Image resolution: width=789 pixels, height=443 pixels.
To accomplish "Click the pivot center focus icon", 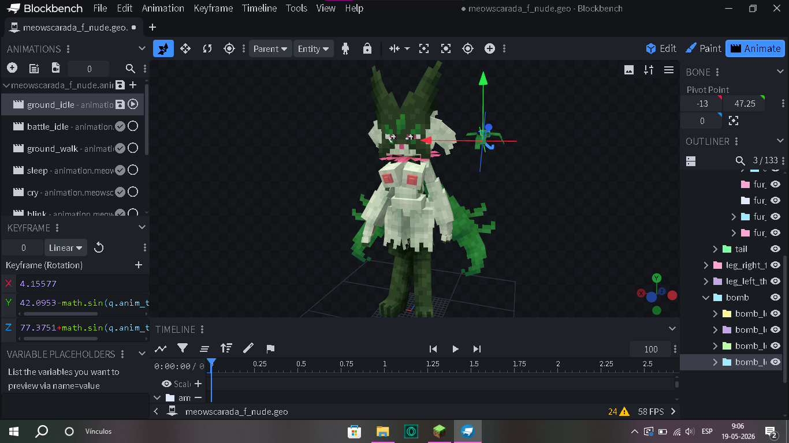I will (734, 121).
